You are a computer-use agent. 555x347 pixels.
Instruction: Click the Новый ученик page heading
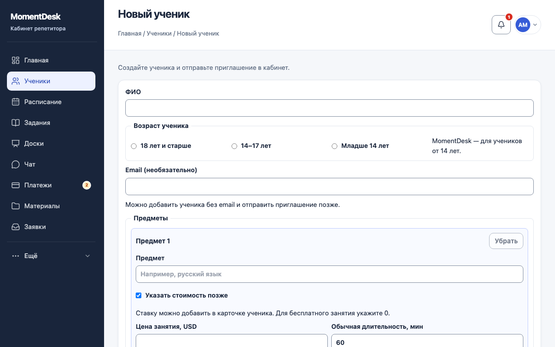pos(154,14)
